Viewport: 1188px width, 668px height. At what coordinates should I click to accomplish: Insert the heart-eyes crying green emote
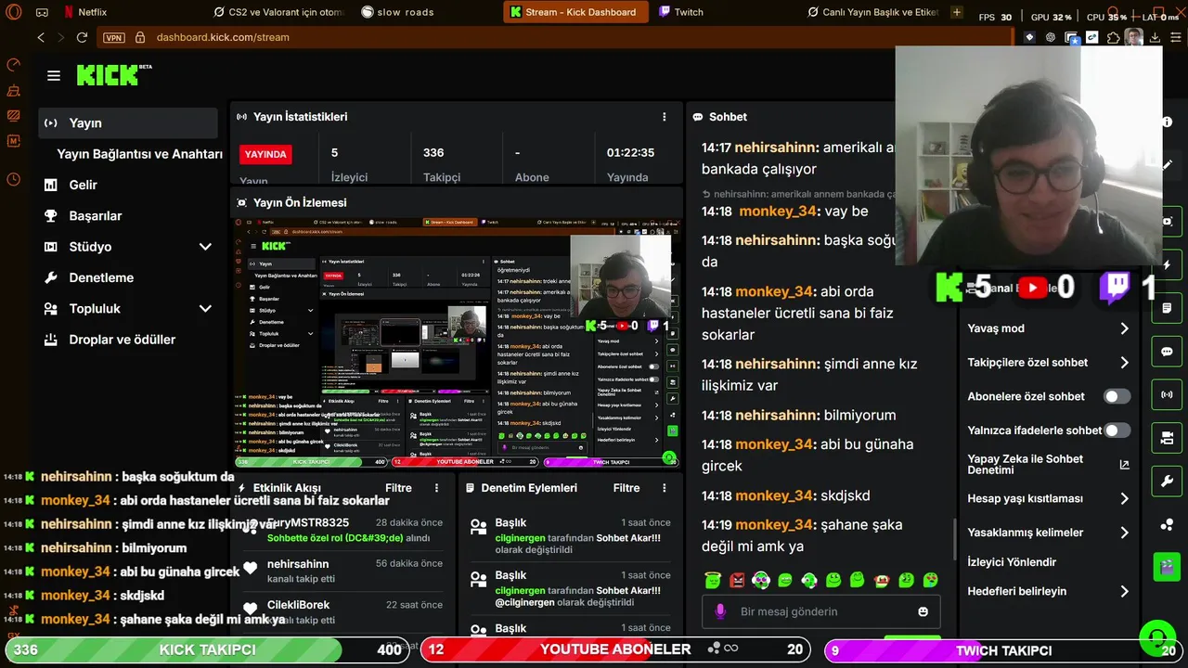[x=930, y=581]
